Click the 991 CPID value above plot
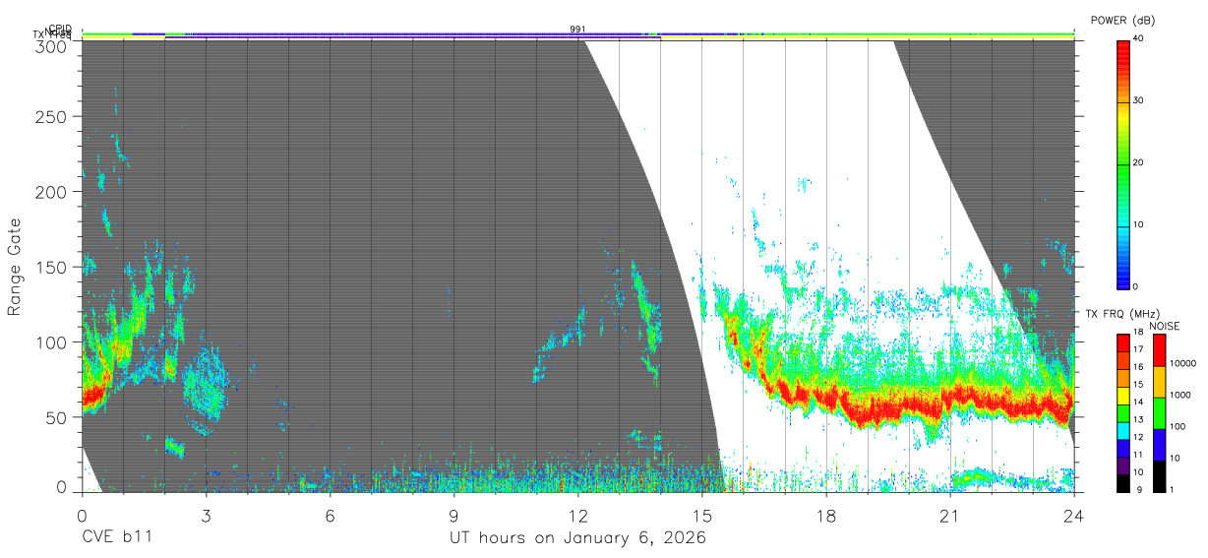Viewport: 1208px width, 558px height. point(577,29)
